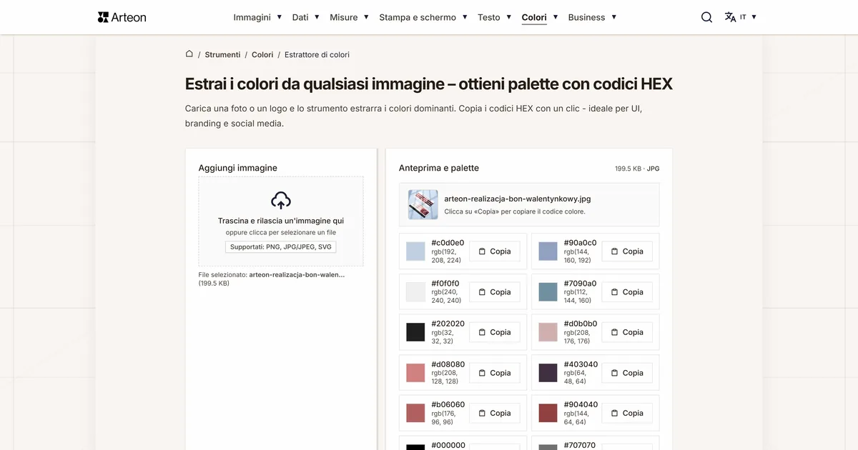The width and height of the screenshot is (858, 450).
Task: Click filename arteon-realizacja-bon-walentynkowy.jpg
Action: [518, 199]
